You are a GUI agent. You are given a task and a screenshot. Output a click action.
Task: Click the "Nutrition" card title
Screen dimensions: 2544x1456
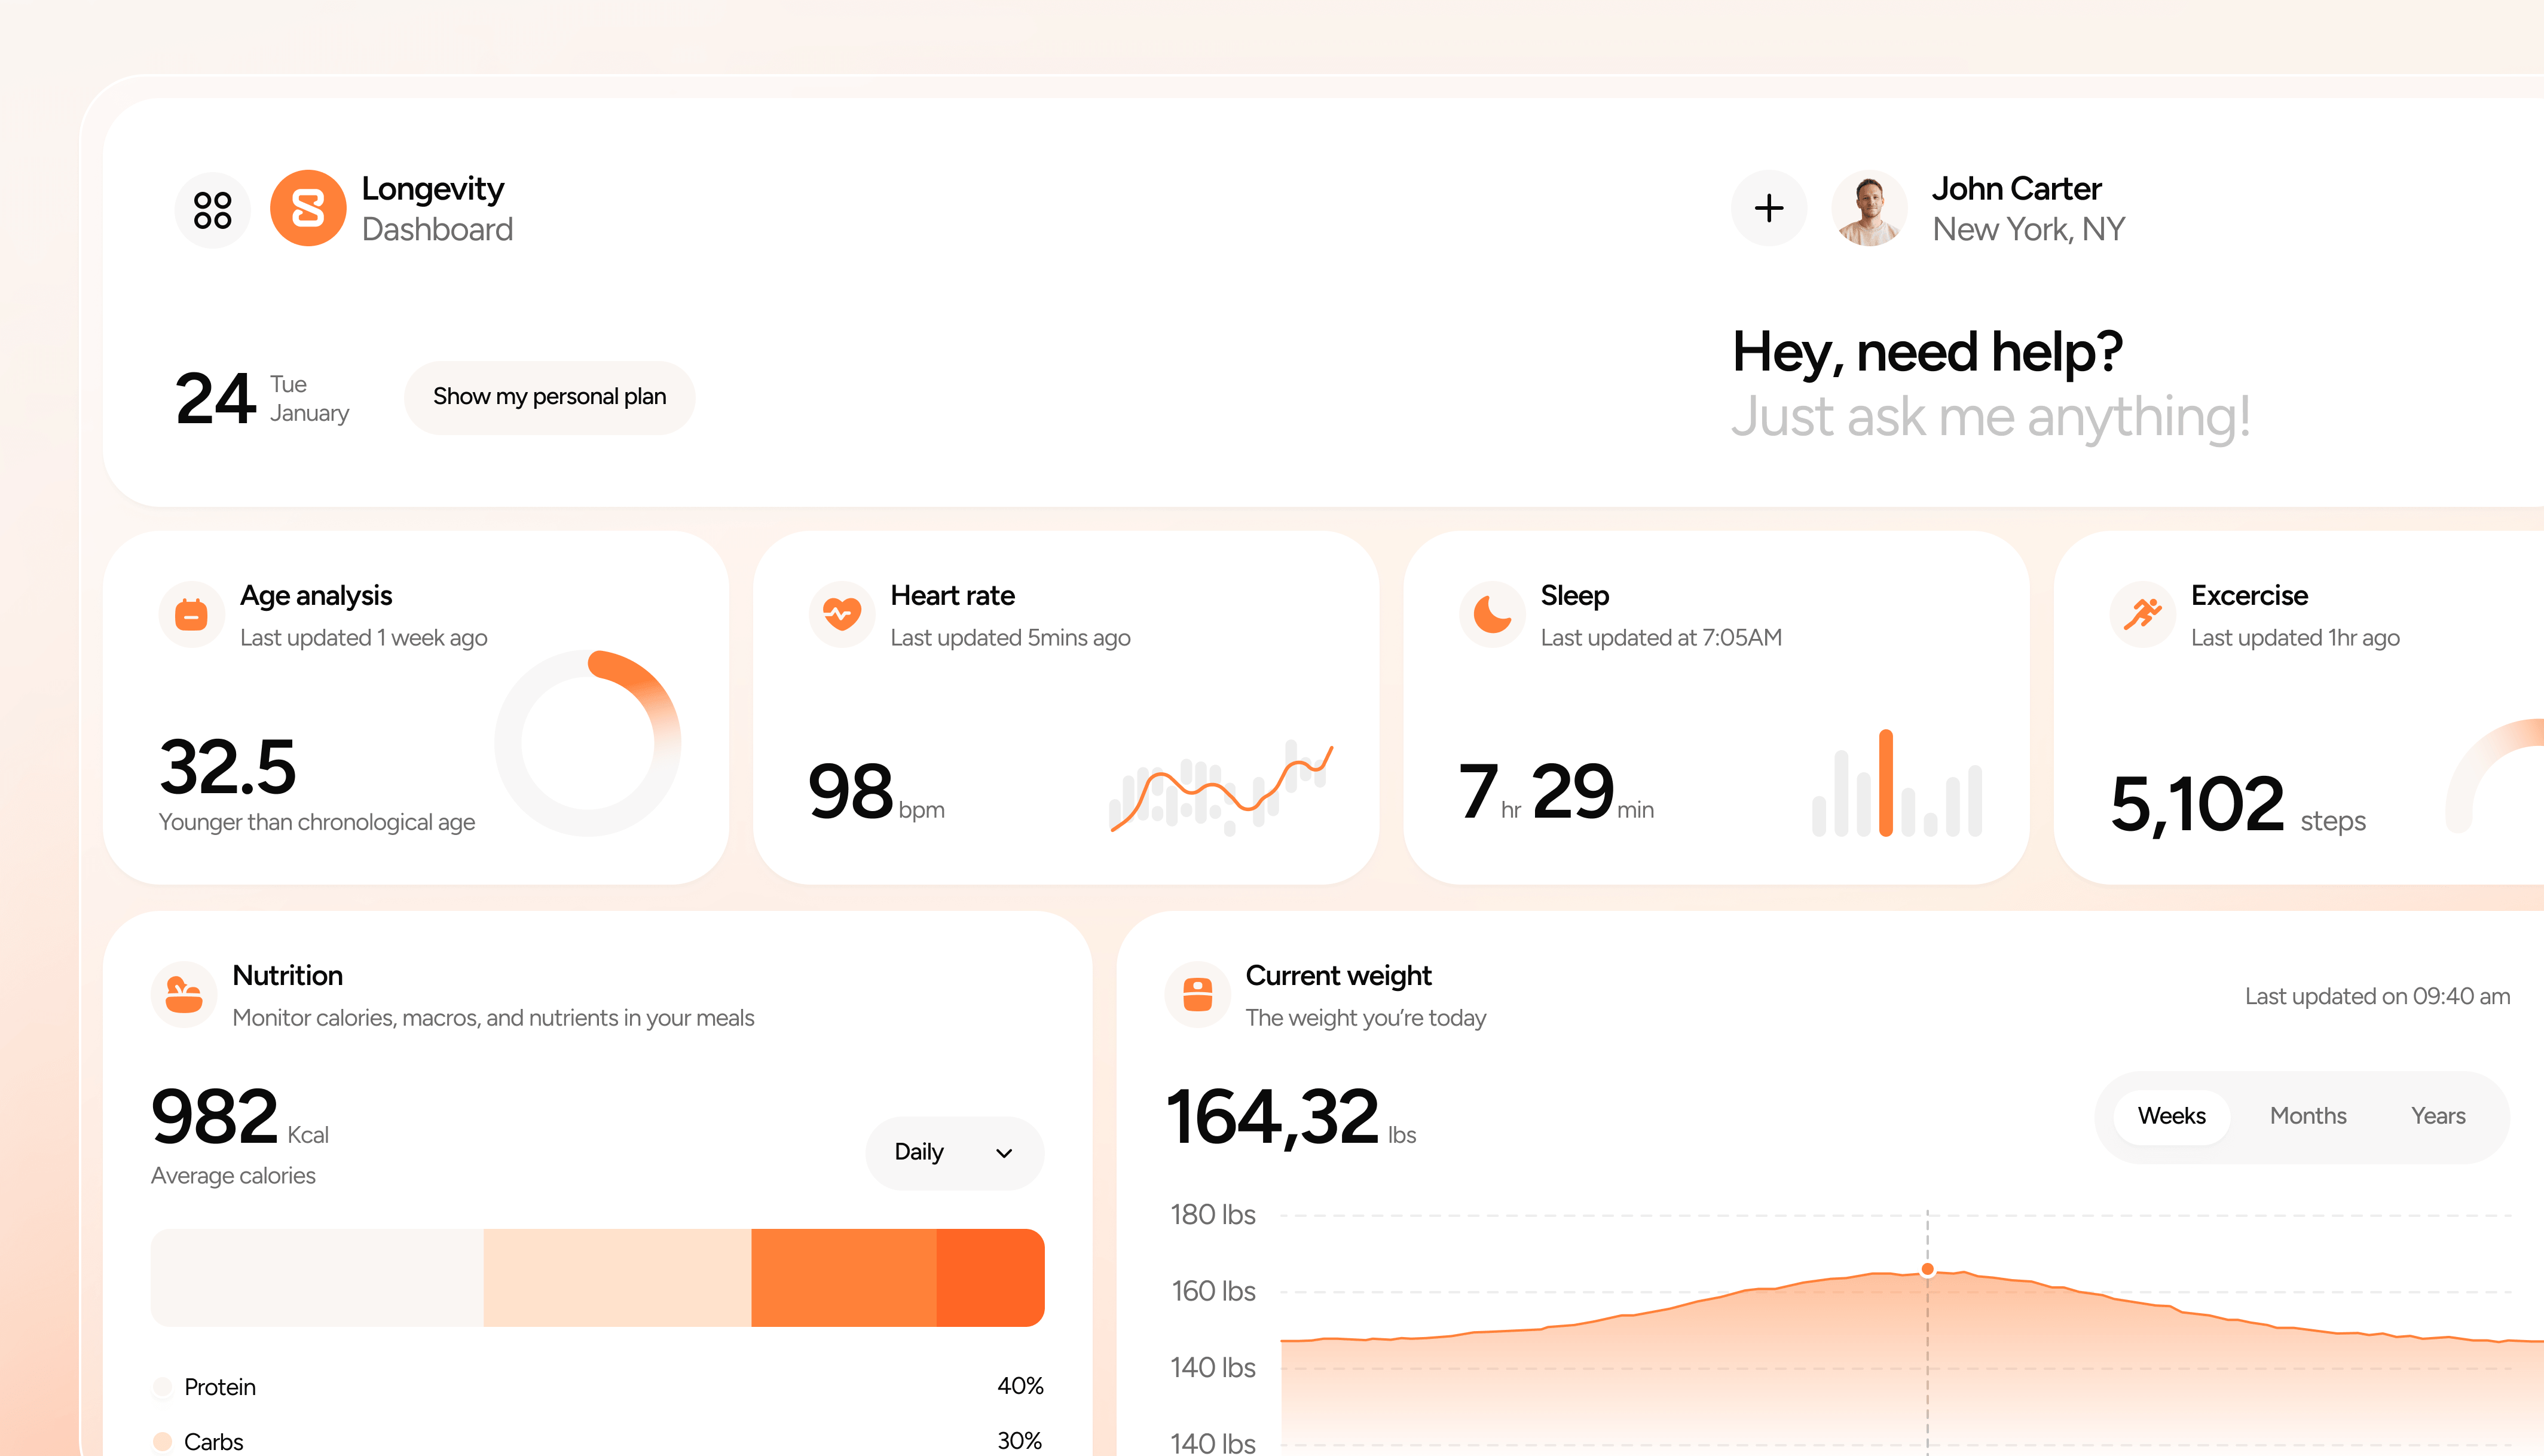[287, 976]
